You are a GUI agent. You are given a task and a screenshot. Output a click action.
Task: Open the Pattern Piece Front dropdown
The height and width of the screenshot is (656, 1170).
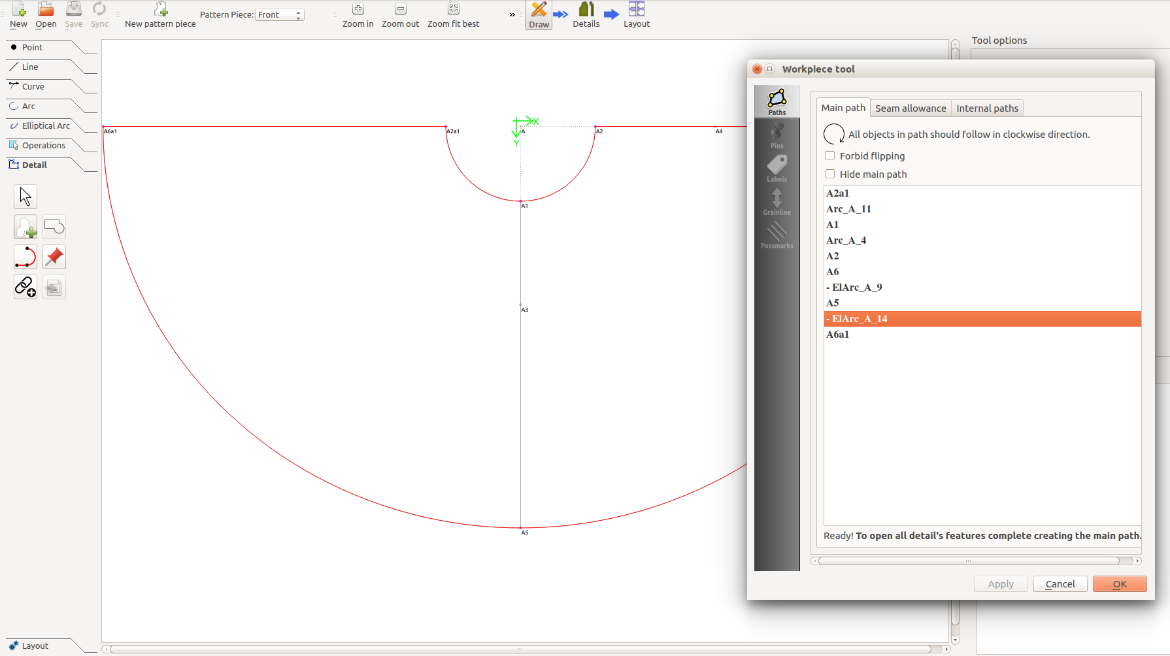coord(280,15)
